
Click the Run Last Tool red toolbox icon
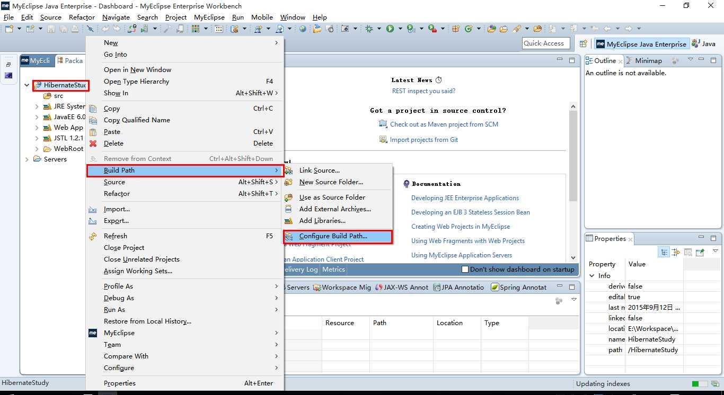point(432,29)
